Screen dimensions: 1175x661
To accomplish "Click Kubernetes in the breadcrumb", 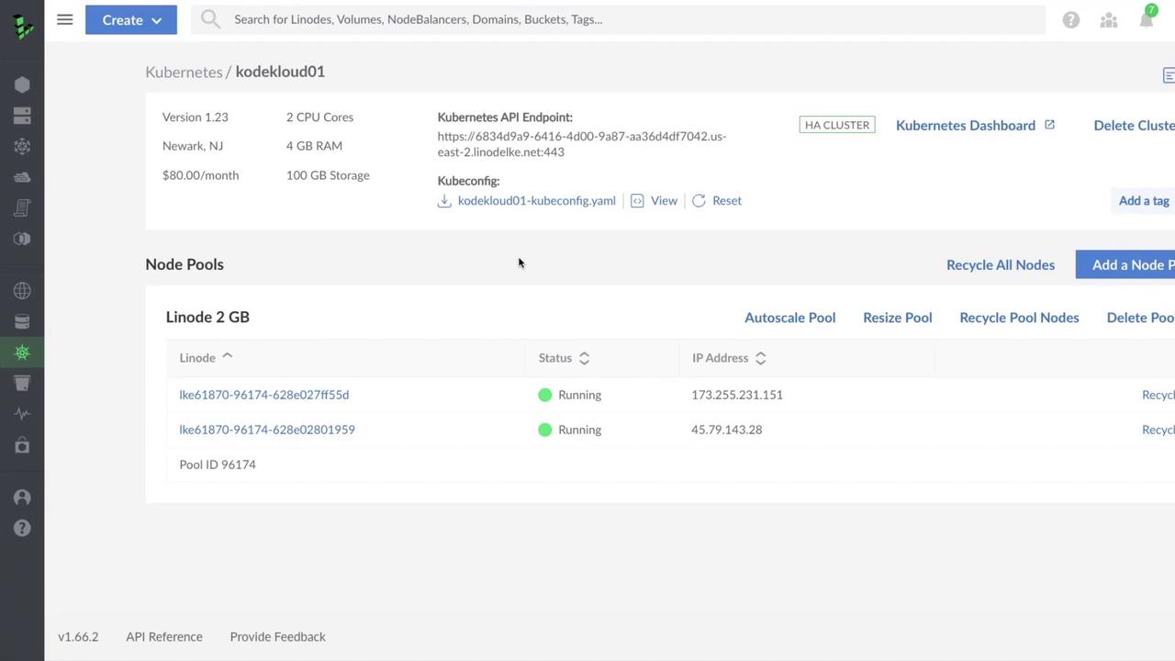I will [184, 72].
